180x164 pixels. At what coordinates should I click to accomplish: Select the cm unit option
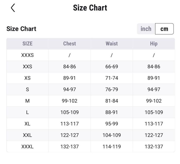pos(164,29)
